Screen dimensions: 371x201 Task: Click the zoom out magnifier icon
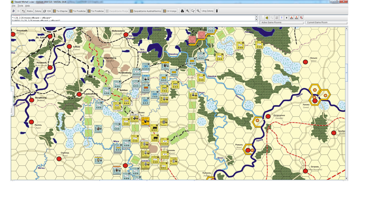point(198,11)
